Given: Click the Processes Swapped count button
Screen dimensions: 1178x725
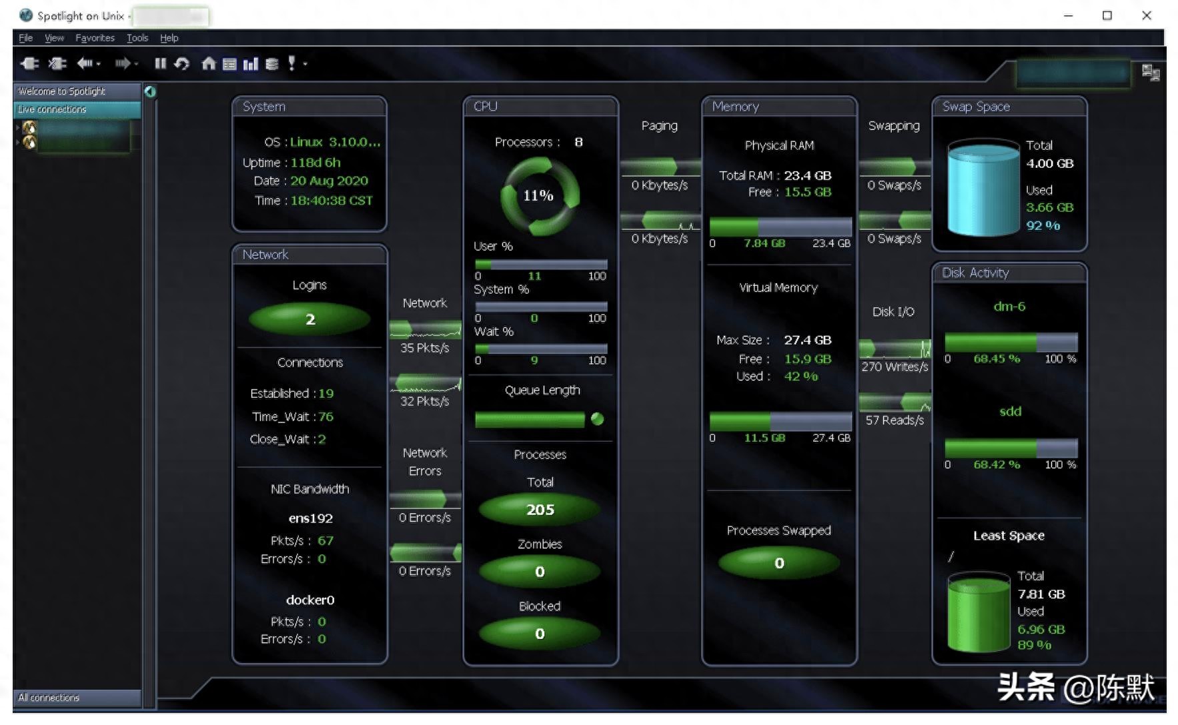Looking at the screenshot, I should pyautogui.click(x=779, y=563).
